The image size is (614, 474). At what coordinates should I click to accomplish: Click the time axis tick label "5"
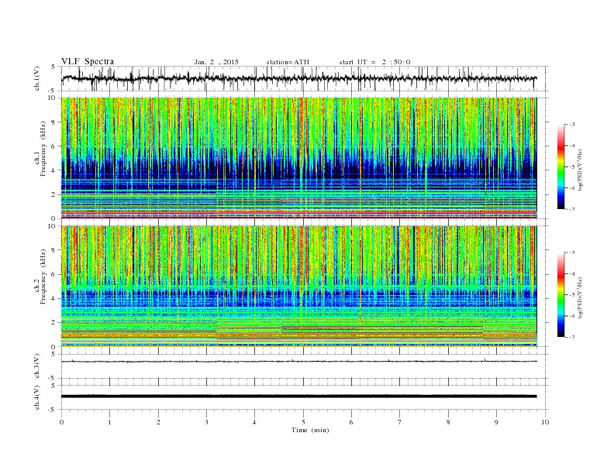pos(303,422)
